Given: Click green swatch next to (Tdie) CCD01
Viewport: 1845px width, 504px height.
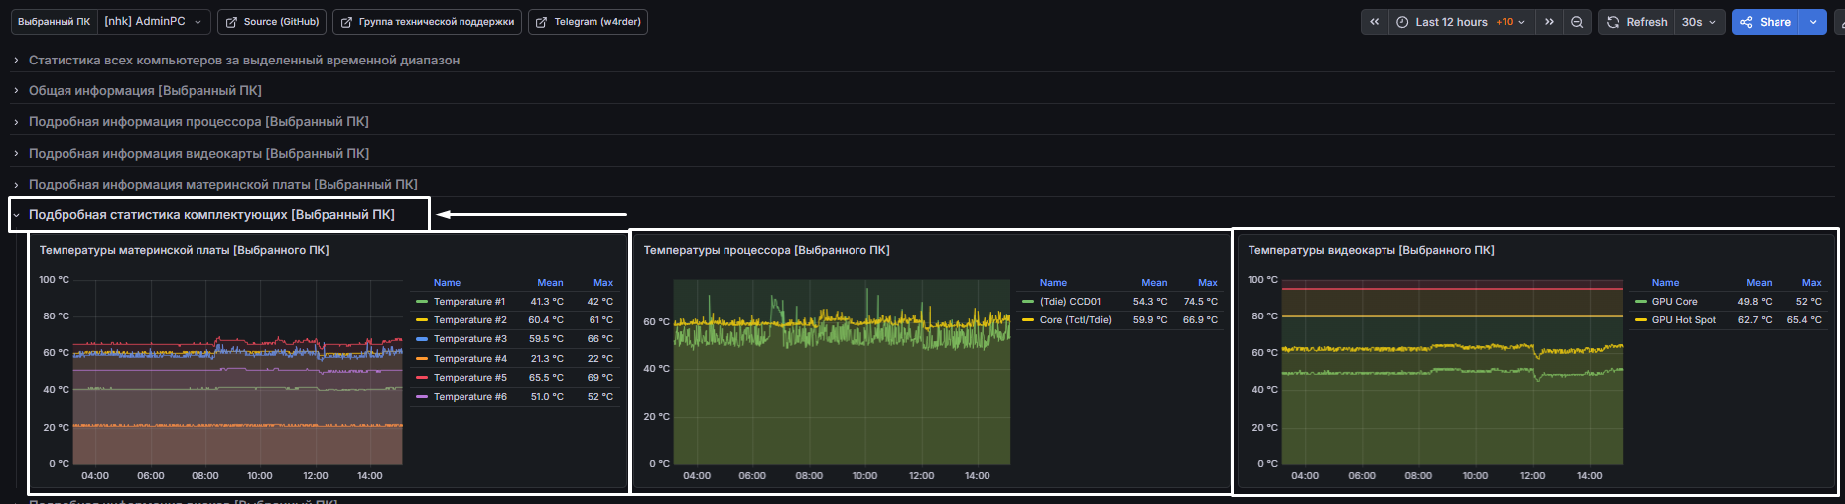Looking at the screenshot, I should 1028,302.
